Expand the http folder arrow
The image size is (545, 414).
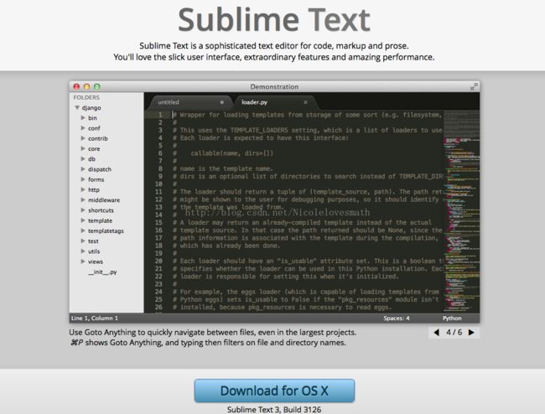[x=83, y=189]
